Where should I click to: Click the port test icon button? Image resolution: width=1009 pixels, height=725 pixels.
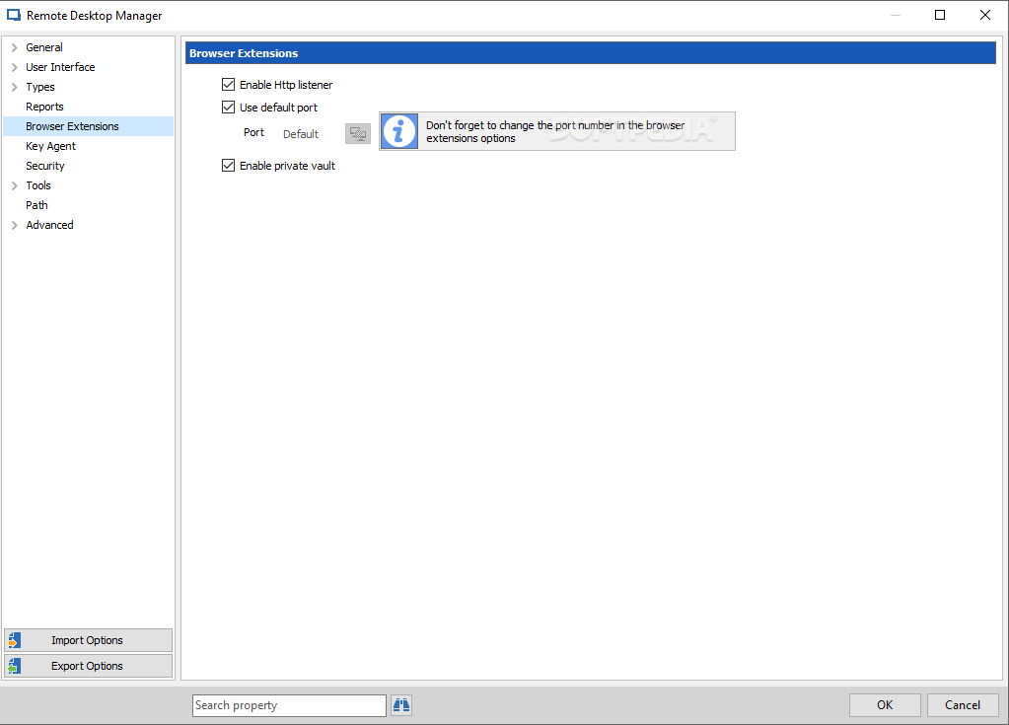point(358,134)
